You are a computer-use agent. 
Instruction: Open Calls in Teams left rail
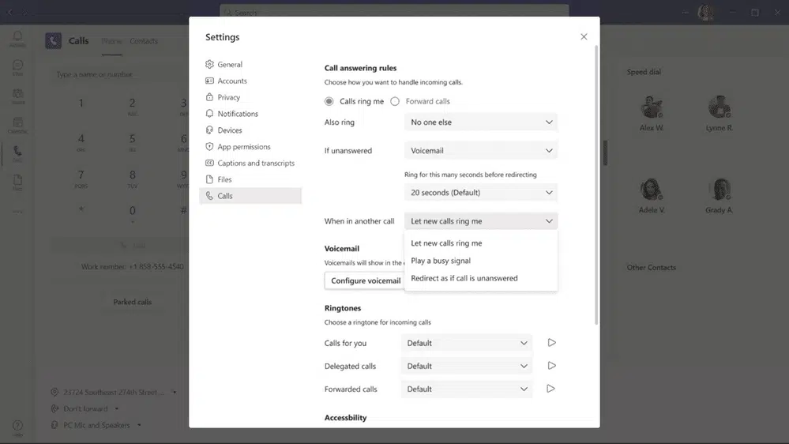click(17, 153)
